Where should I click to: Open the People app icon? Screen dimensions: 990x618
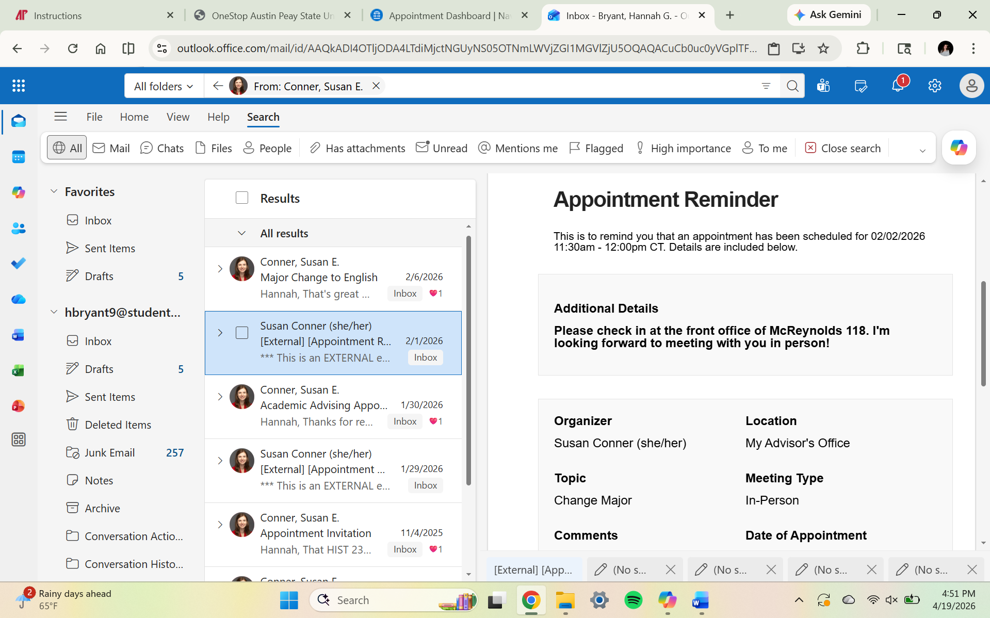[19, 229]
